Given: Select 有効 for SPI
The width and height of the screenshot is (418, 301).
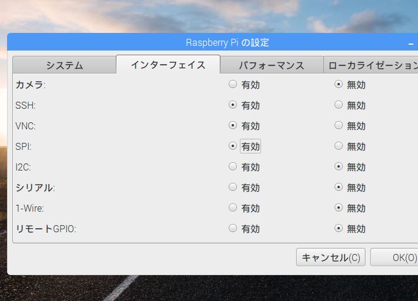Looking at the screenshot, I should [233, 146].
